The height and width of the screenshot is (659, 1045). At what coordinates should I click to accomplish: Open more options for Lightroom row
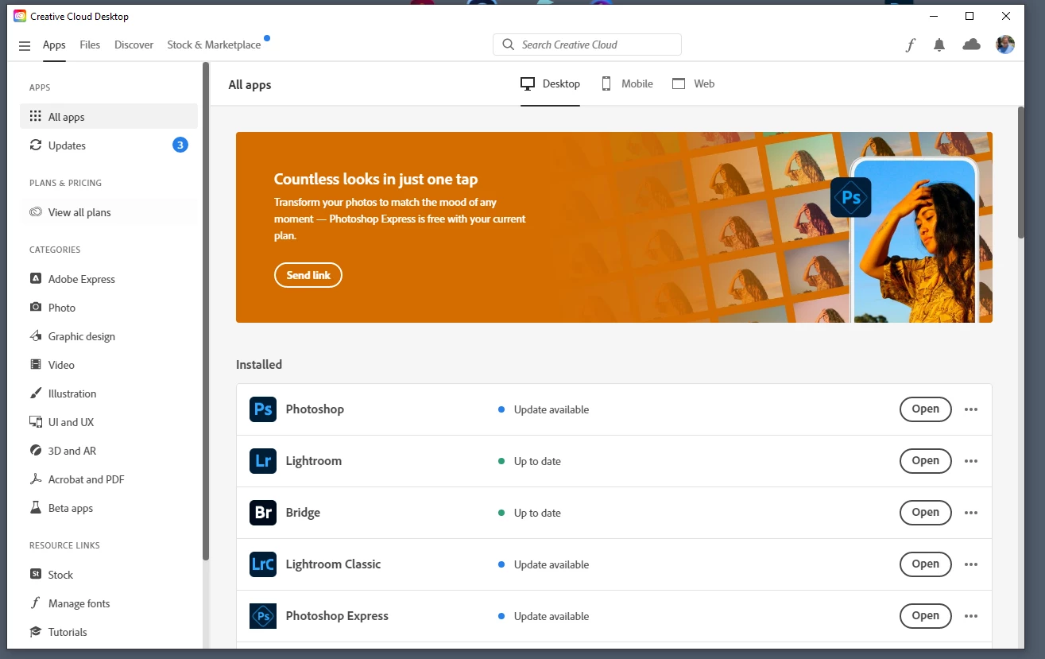971,461
